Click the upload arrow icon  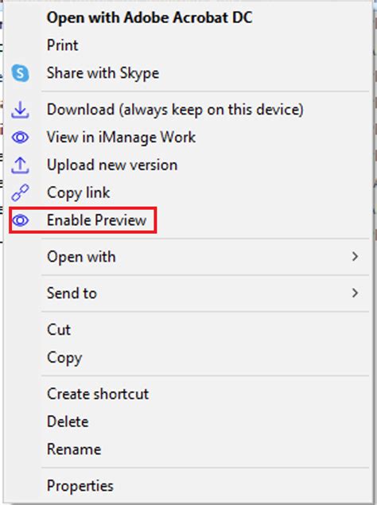point(20,165)
